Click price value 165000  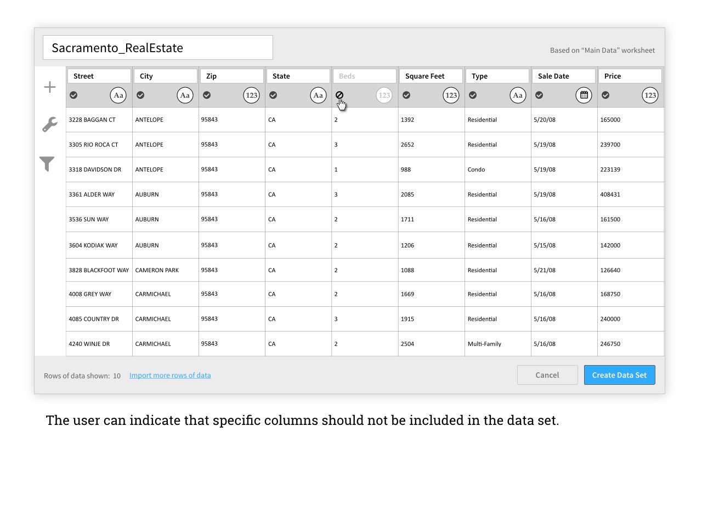coord(631,120)
